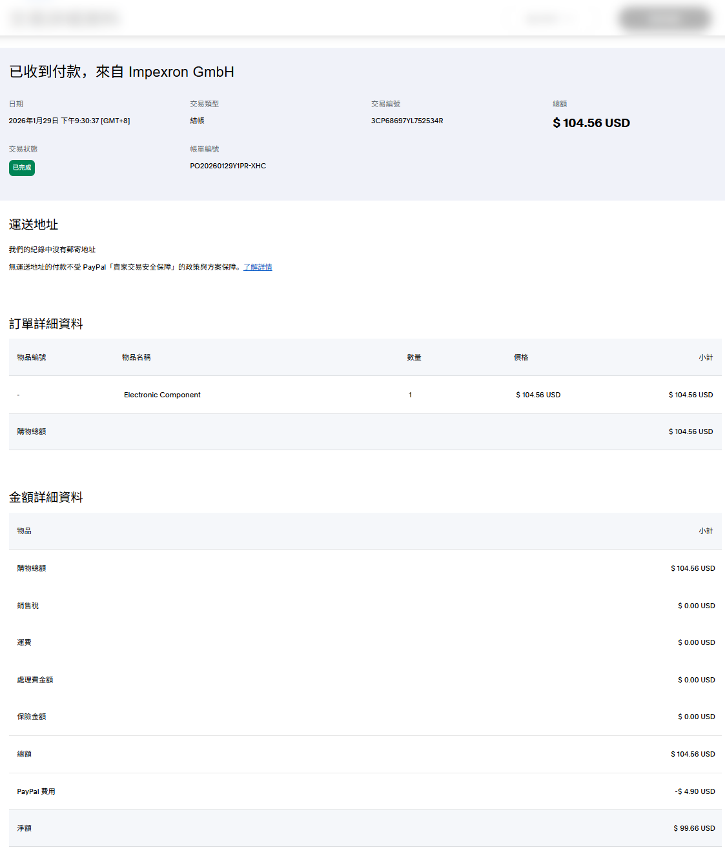Click the $ 99.66 USD net amount
The height and width of the screenshot is (863, 725).
694,828
